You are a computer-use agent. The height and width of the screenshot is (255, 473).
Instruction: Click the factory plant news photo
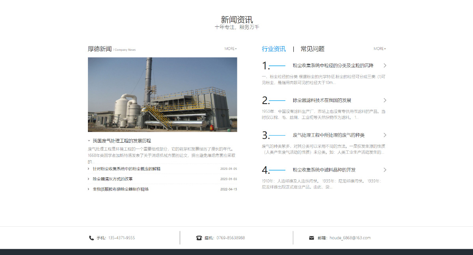pos(162,95)
